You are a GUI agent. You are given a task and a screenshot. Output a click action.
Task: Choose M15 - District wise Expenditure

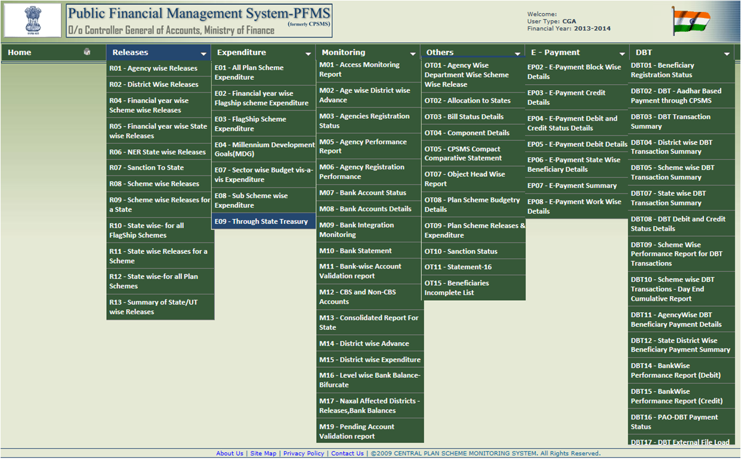(x=370, y=360)
